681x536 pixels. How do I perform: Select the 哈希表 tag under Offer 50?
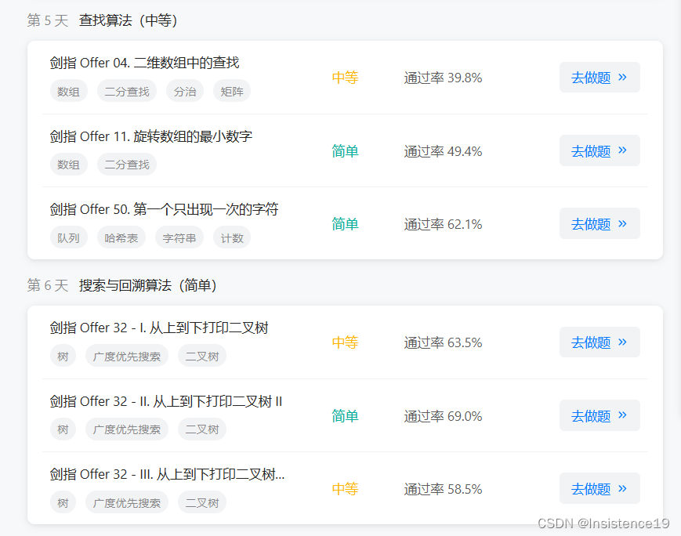point(121,237)
